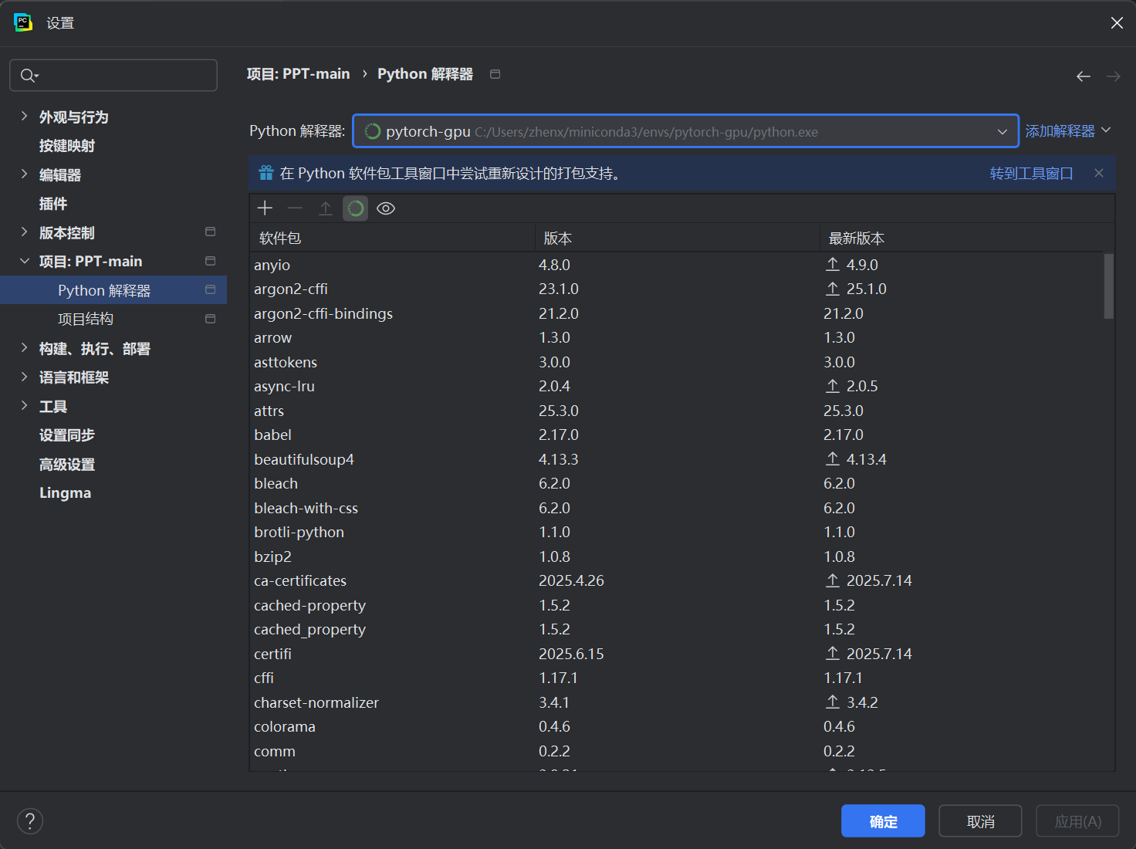
Task: Click project icon next to Python 解释器 item
Action: [210, 289]
